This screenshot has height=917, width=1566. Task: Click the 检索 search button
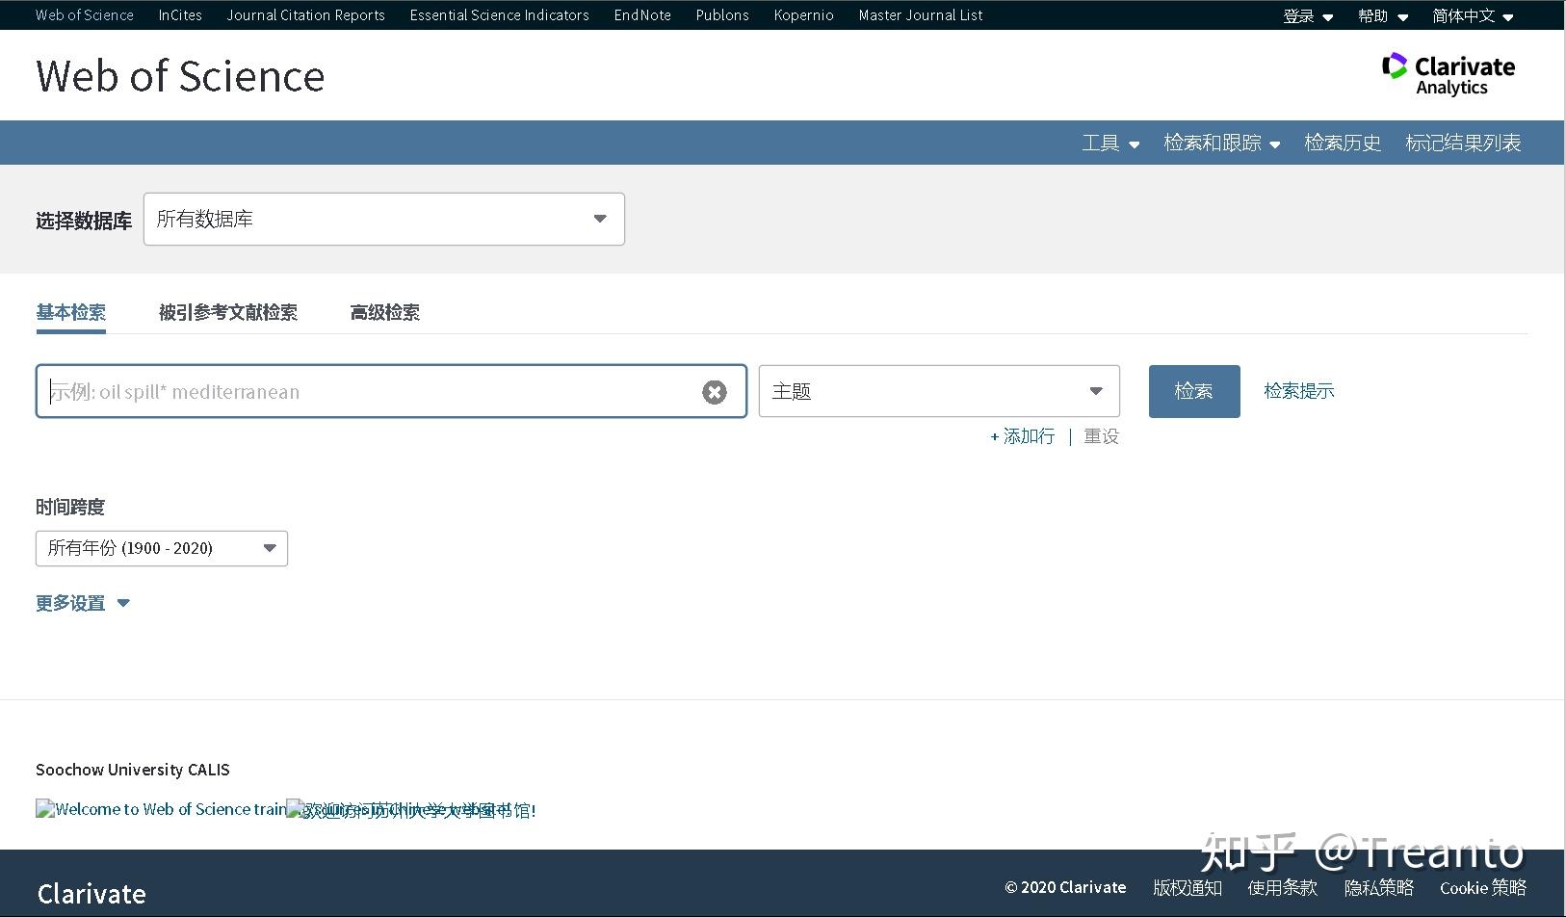[1194, 391]
